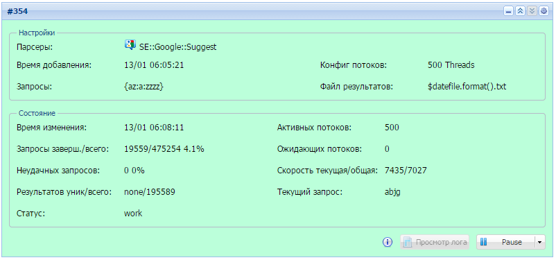Open task settings gear icon
Viewport: 556px width, 260px height.
pyautogui.click(x=544, y=11)
